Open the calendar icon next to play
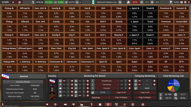The image size is (191, 107). pyautogui.click(x=19, y=2)
